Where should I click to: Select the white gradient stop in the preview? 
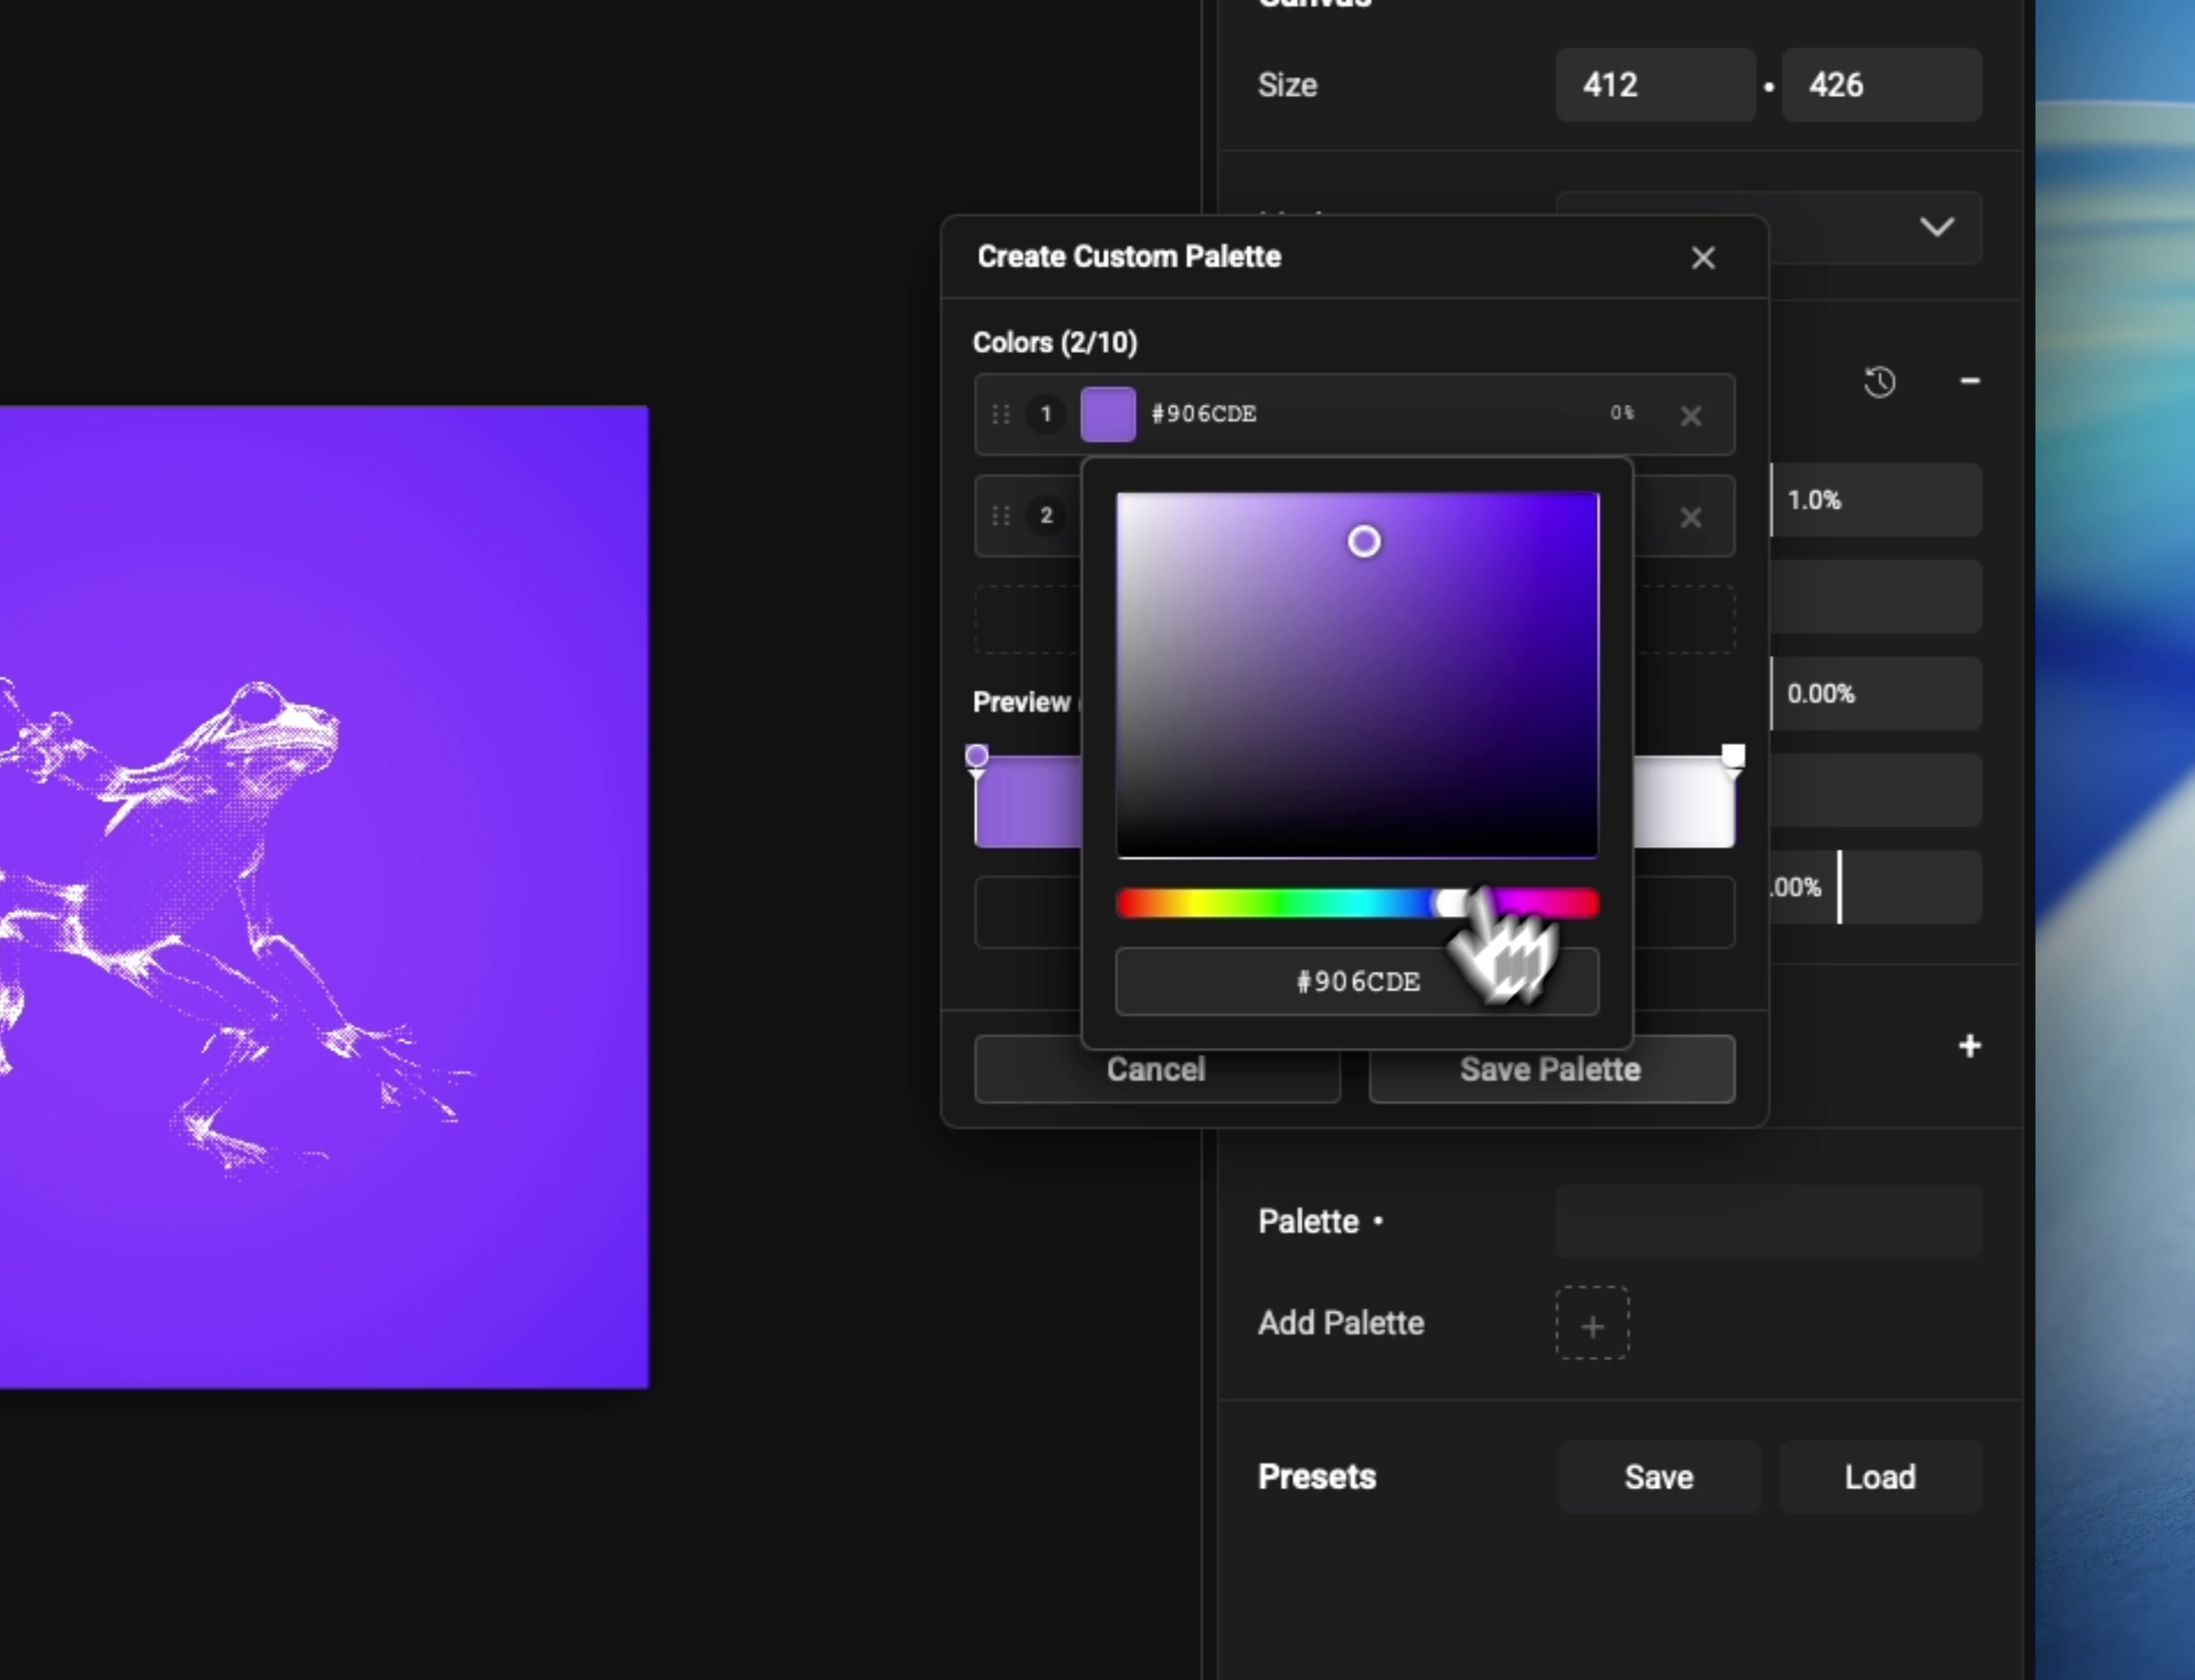pyautogui.click(x=1732, y=756)
